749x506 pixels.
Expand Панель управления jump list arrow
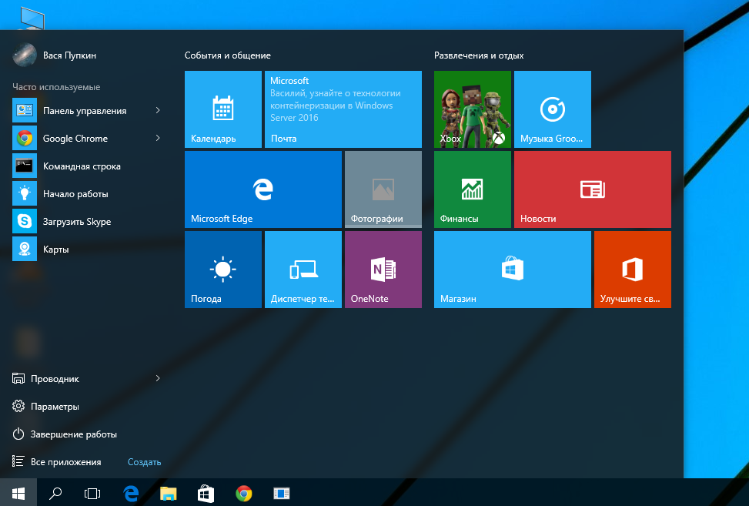tap(158, 110)
